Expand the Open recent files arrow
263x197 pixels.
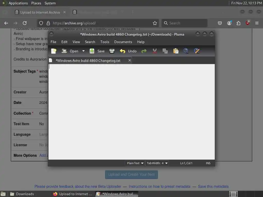point(83,51)
